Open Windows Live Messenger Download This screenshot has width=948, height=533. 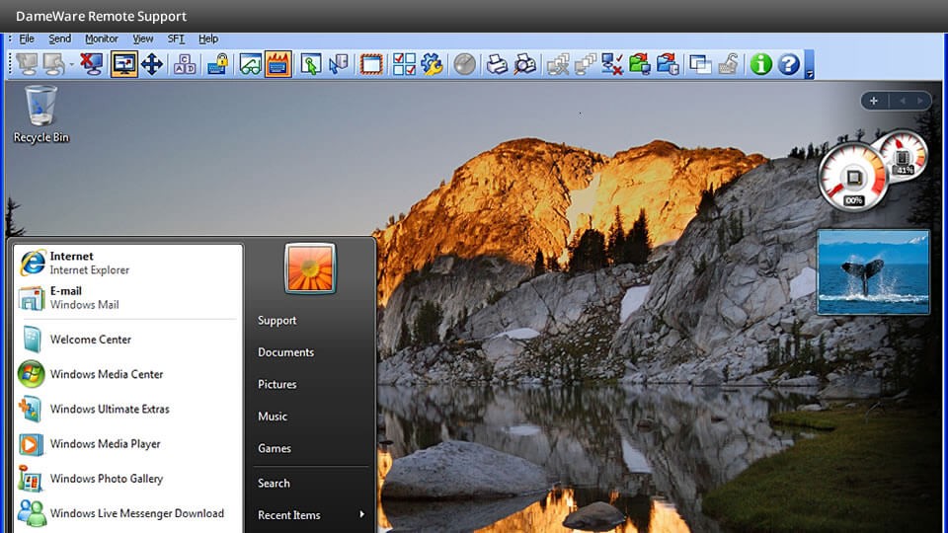point(127,513)
